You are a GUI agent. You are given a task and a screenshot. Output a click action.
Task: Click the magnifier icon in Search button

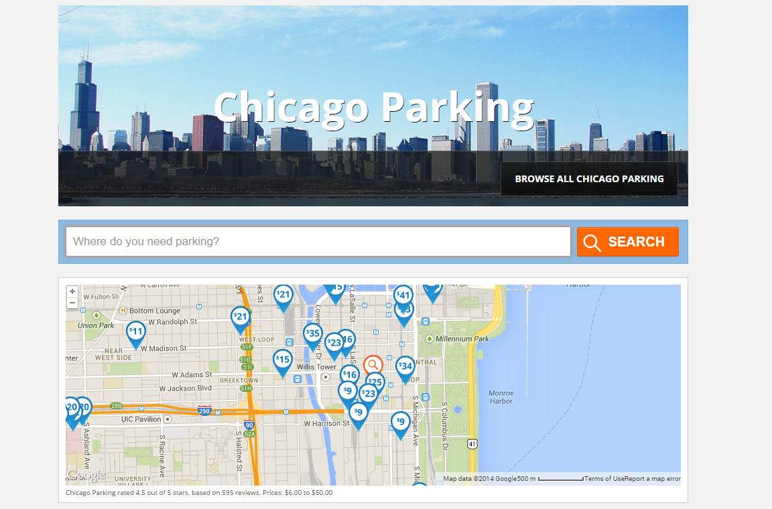pyautogui.click(x=592, y=242)
